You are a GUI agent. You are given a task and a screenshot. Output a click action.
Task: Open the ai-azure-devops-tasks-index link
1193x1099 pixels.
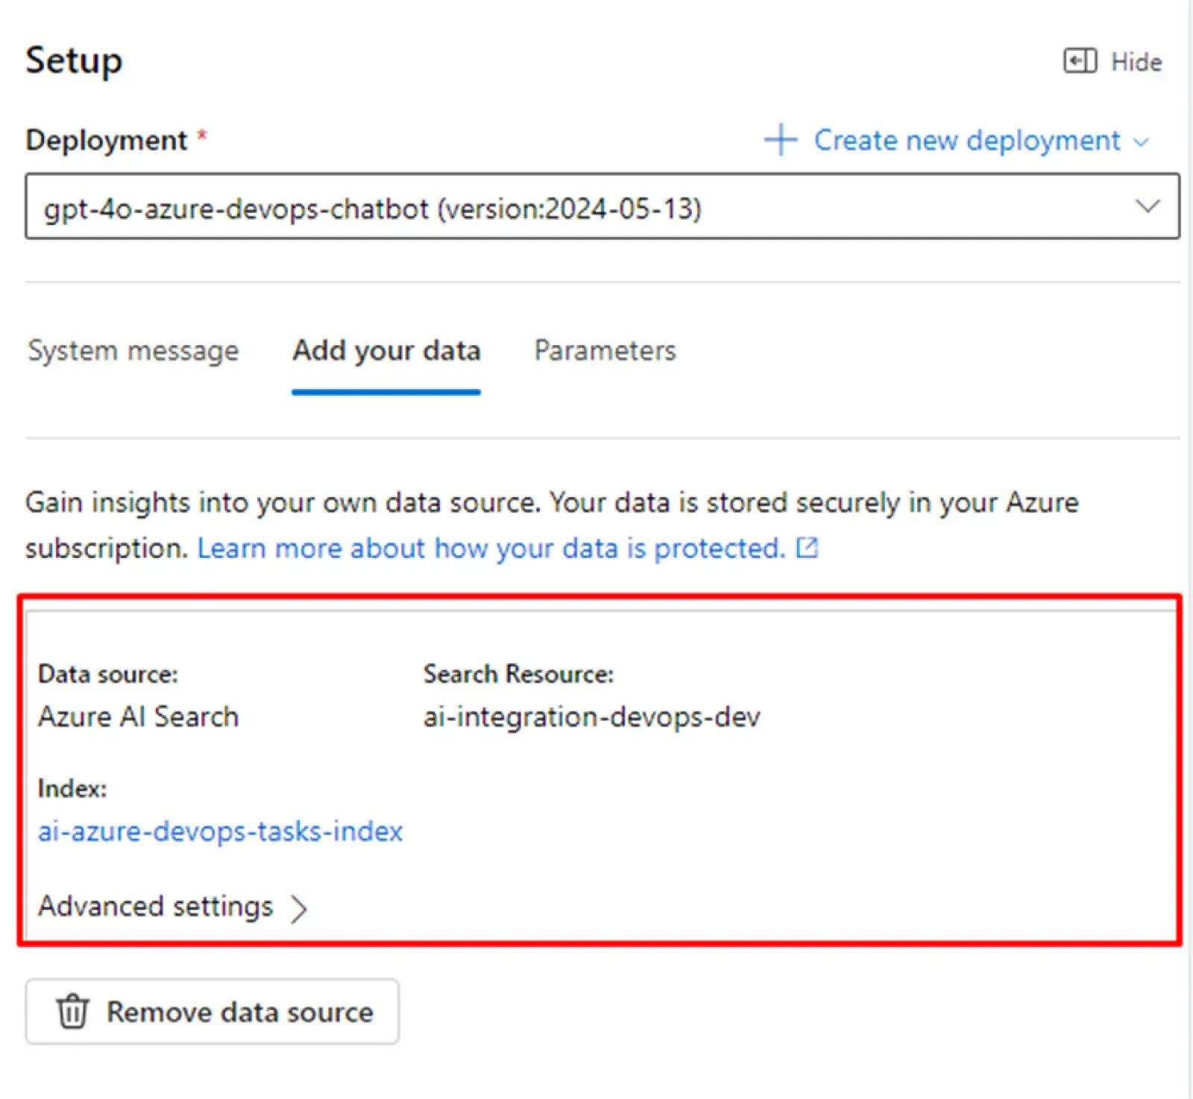(x=220, y=831)
